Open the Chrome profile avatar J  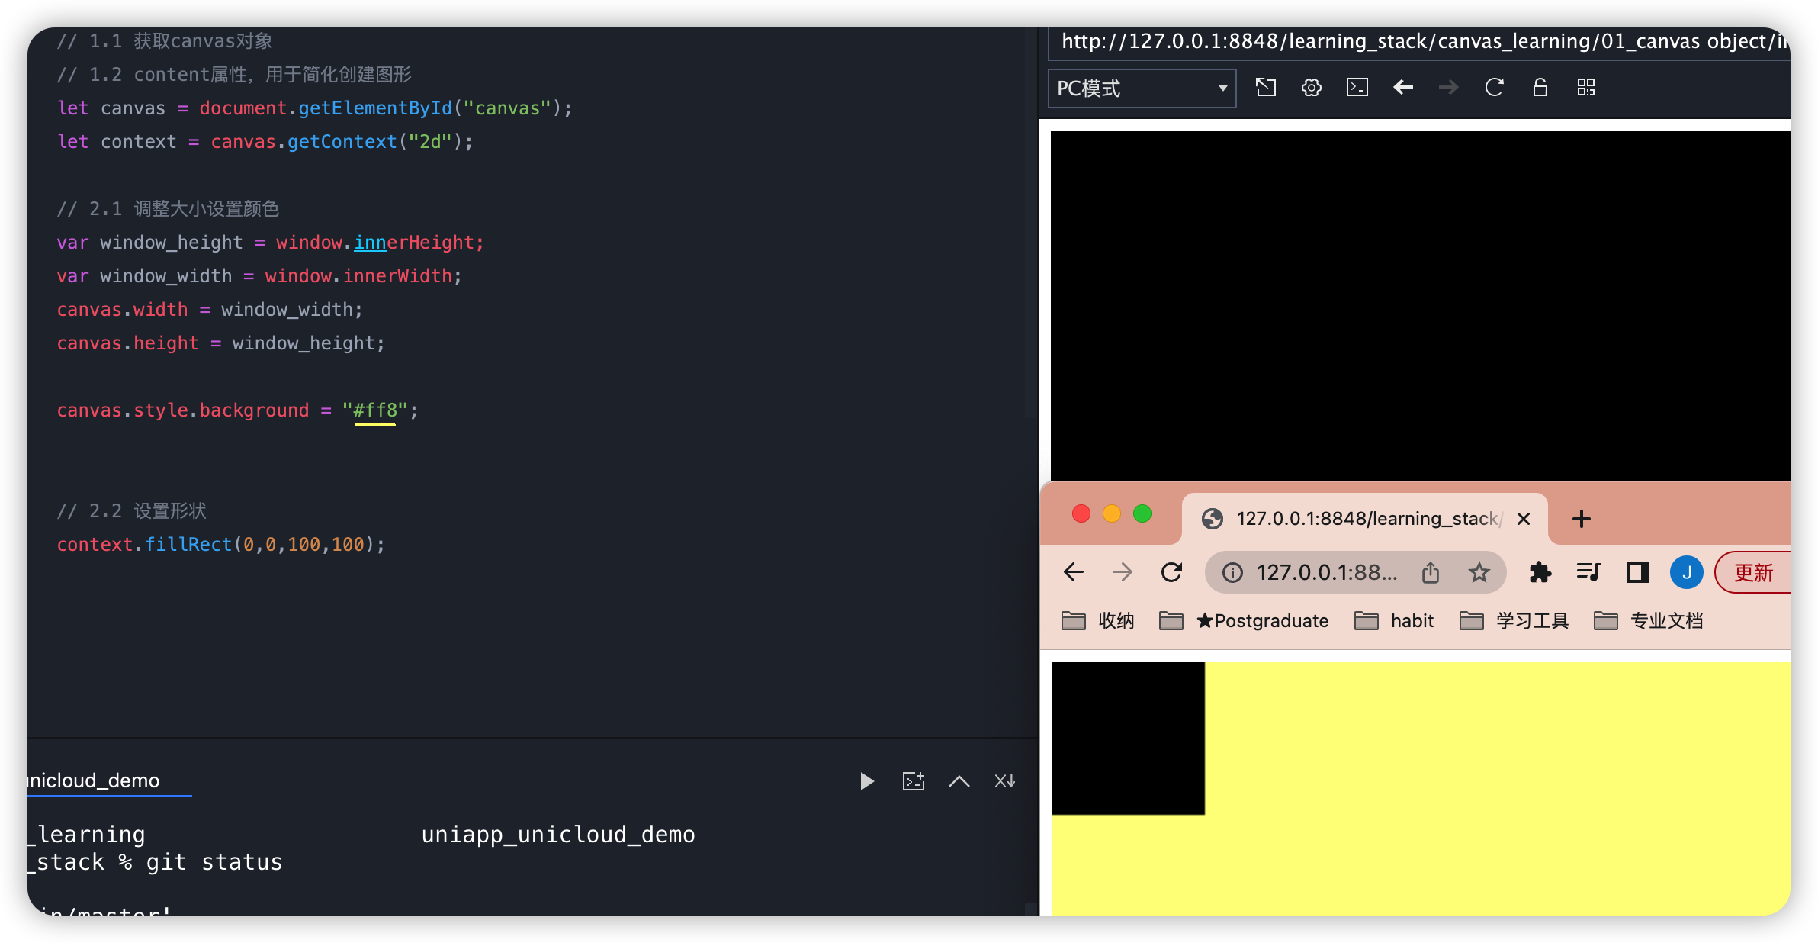click(x=1687, y=572)
